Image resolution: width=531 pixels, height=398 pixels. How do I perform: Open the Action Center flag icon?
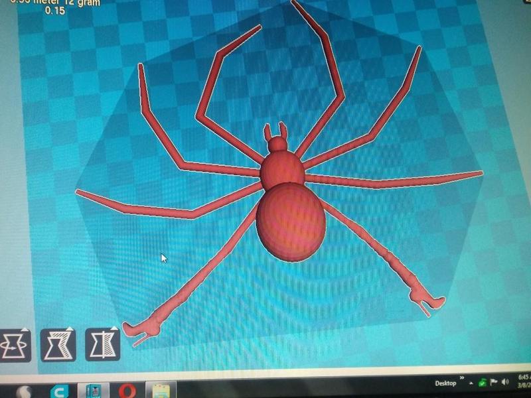click(494, 382)
